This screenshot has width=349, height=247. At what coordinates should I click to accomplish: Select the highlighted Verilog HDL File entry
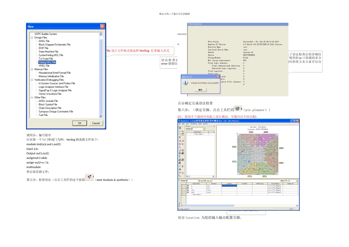(x=47, y=62)
